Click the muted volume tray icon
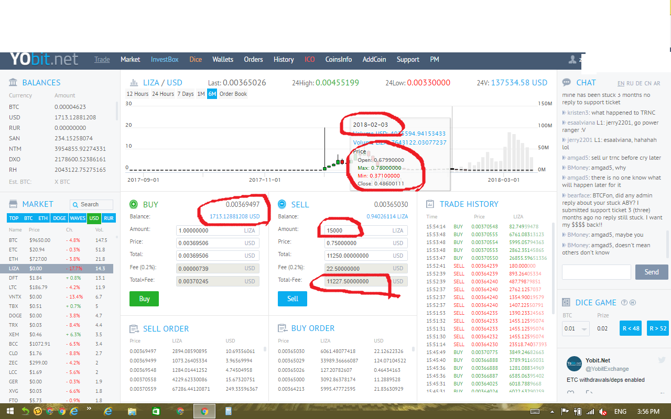The image size is (671, 419). [x=602, y=412]
